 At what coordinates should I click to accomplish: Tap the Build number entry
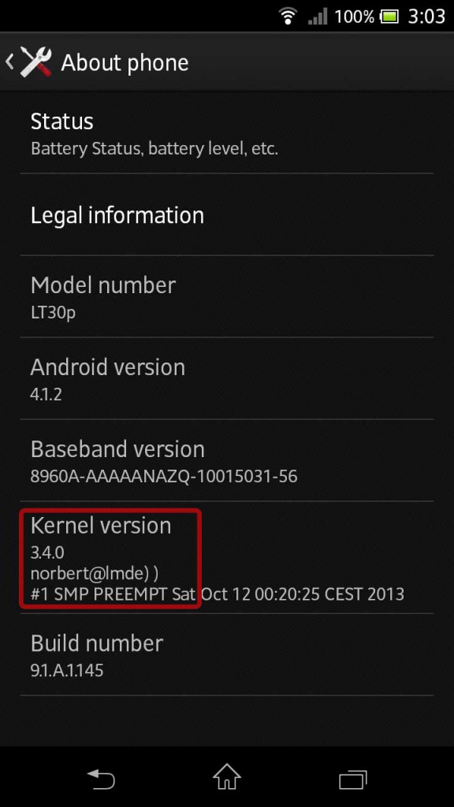(227, 655)
